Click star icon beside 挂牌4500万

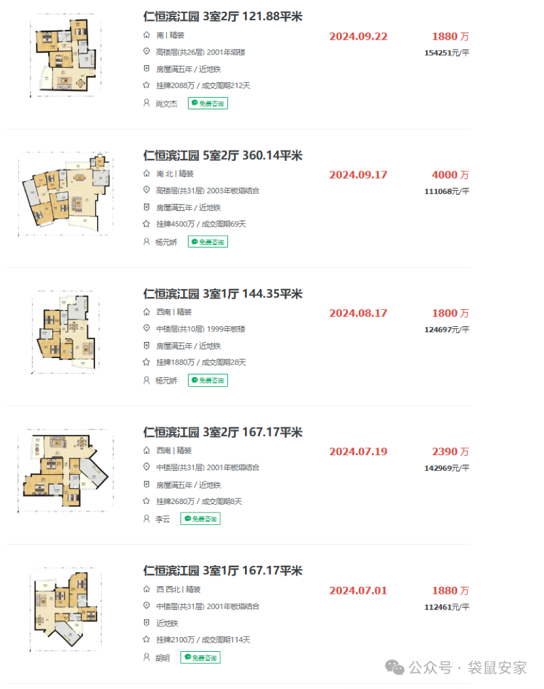coord(147,224)
